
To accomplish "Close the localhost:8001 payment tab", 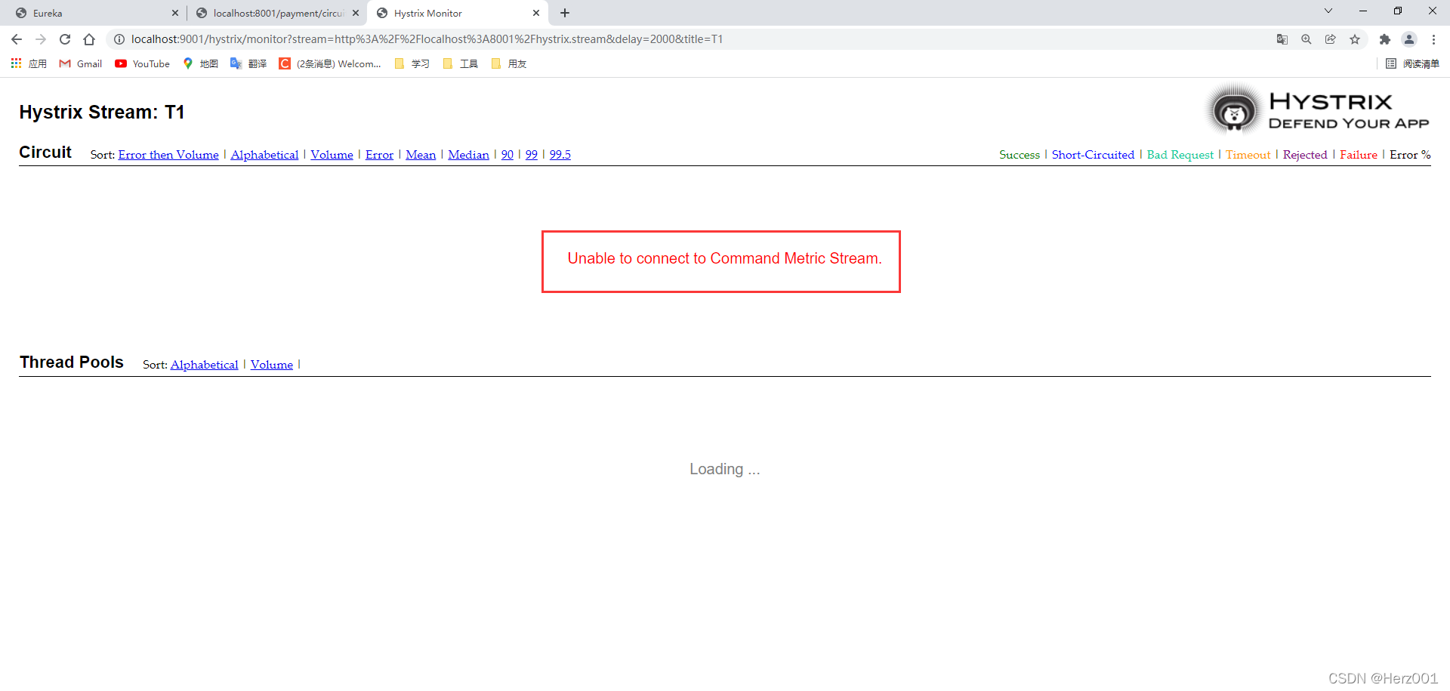I will coord(356,13).
